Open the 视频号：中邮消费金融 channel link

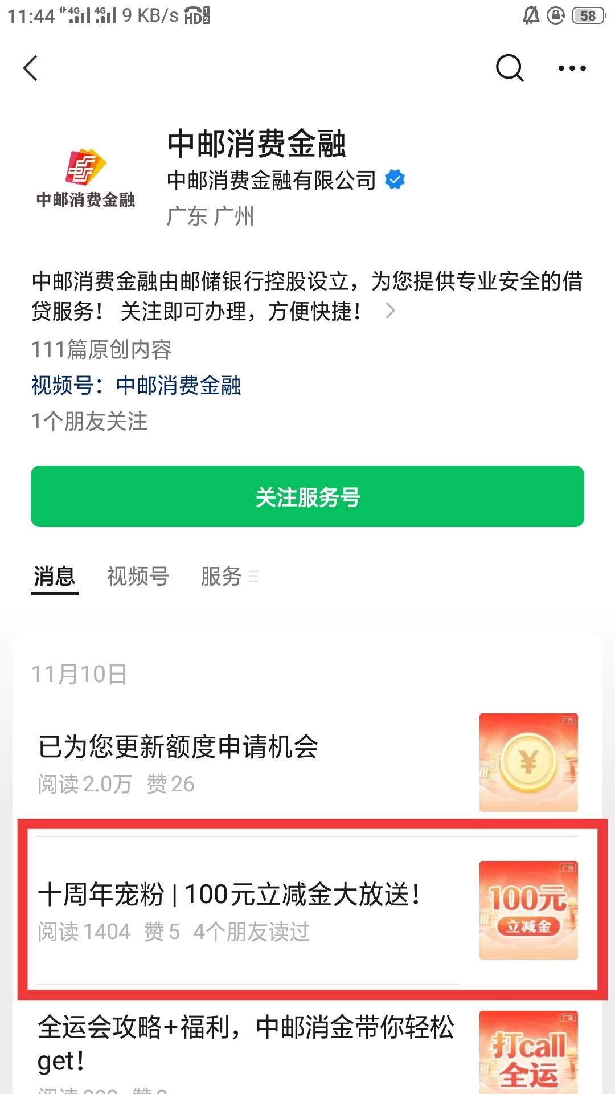(136, 386)
